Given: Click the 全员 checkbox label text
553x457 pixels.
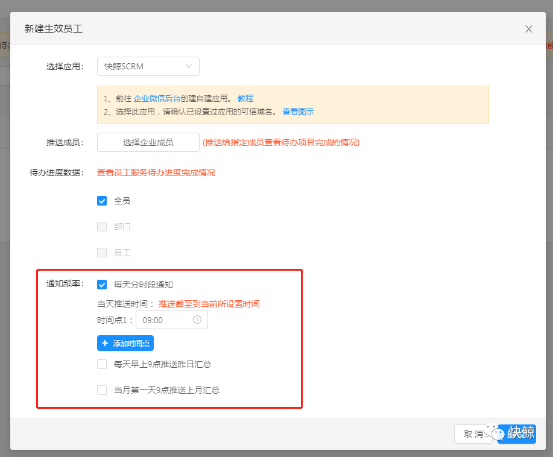Looking at the screenshot, I should tap(122, 201).
